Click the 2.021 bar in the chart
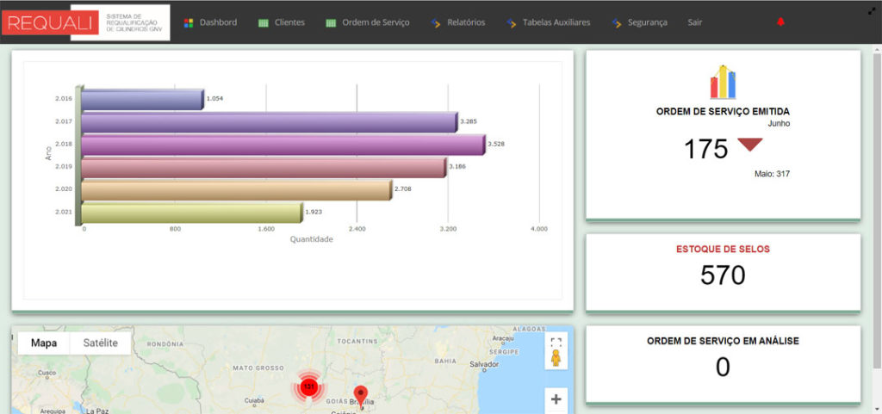This screenshot has height=414, width=882. point(191,213)
